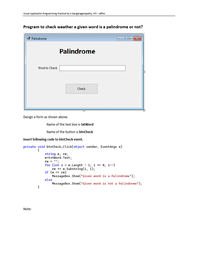Screen dimensions: 198x264
Task: Click 'rw += w.Substring(i, 1);' code line
Action: [x=73, y=169]
